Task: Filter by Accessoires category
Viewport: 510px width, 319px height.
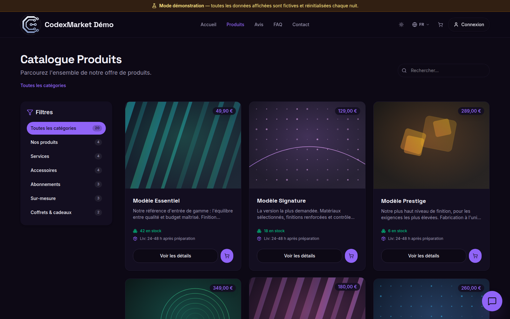Action: [66, 170]
